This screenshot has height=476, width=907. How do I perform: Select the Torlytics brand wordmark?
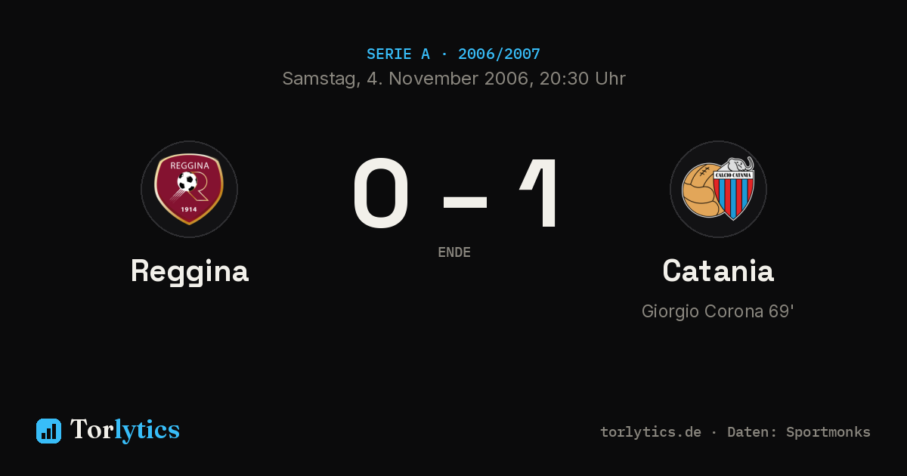[125, 430]
